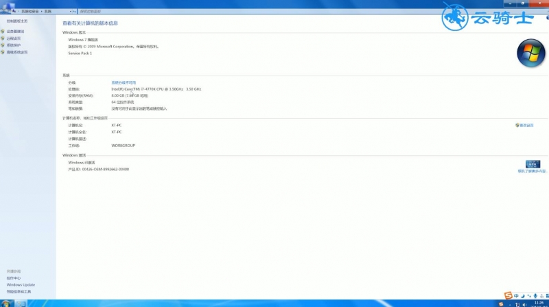Screen dimensions: 549x307
Task: Toggle punctuation mode on IME bar
Action: tap(529, 296)
